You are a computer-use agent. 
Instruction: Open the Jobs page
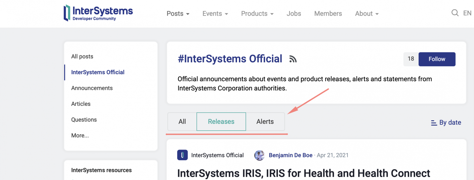point(294,14)
